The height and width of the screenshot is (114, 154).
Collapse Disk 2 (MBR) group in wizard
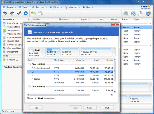29,86
